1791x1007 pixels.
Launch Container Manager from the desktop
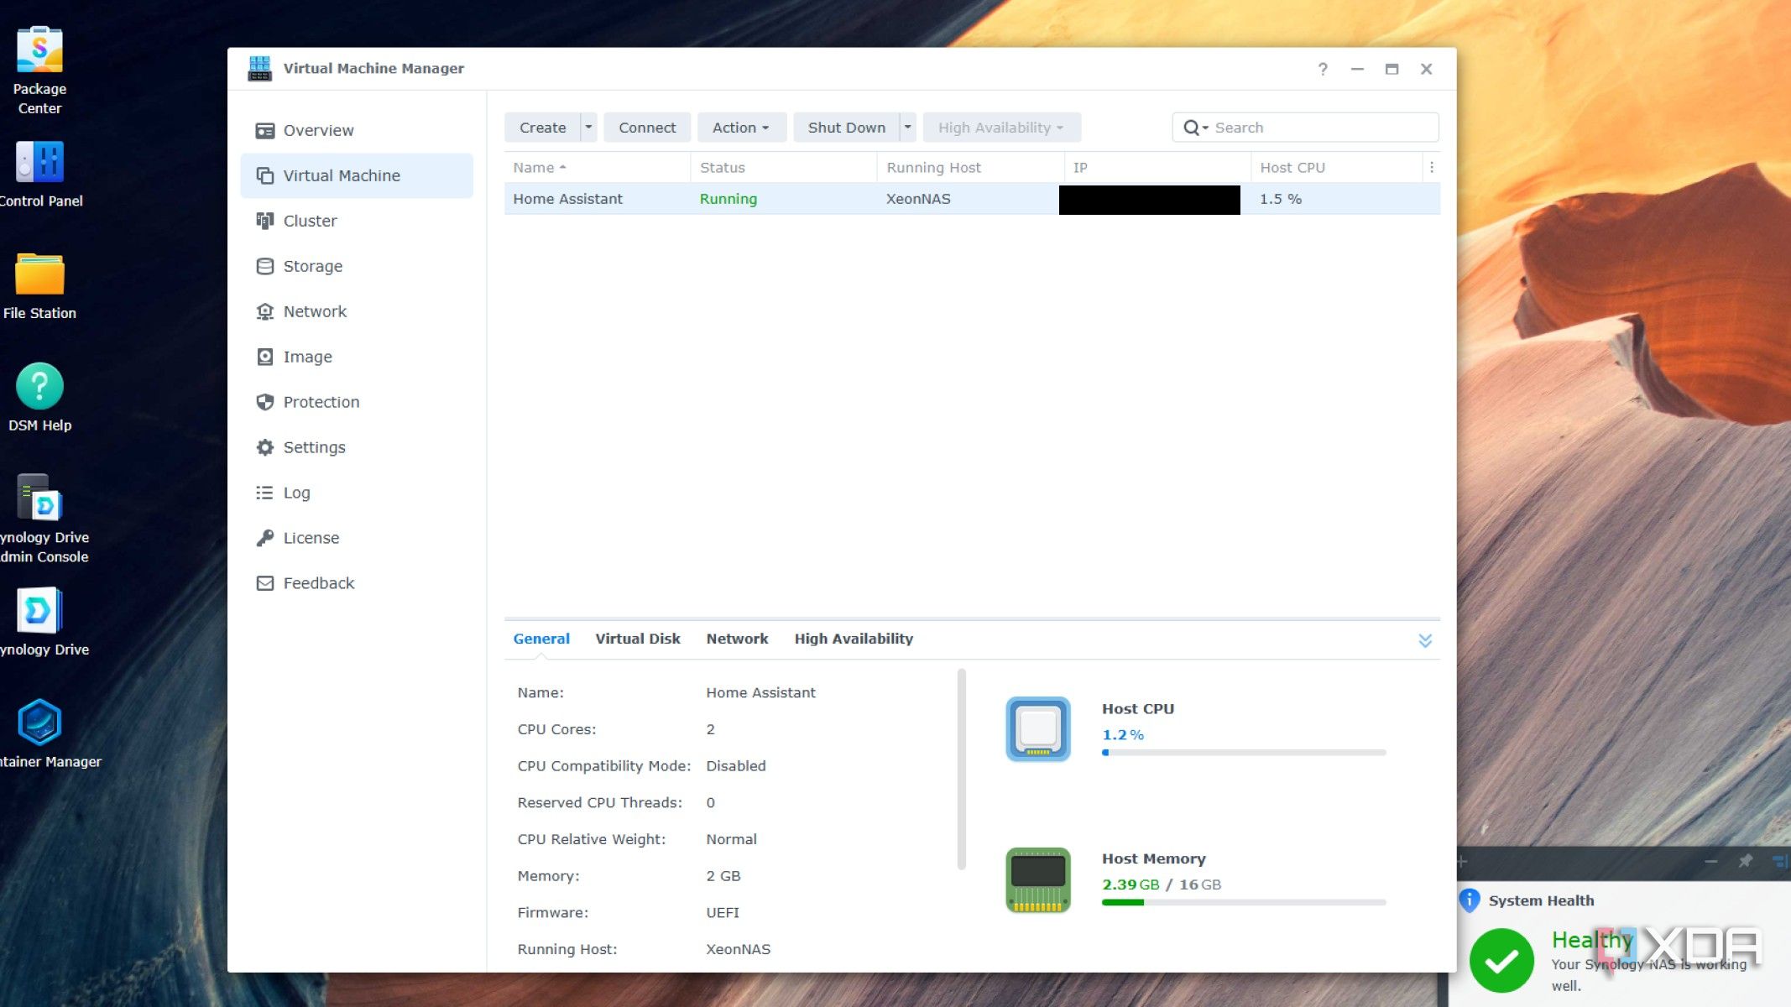(39, 723)
